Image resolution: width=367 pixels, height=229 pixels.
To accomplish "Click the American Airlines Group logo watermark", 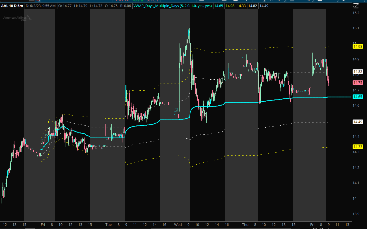I will click(17, 18).
